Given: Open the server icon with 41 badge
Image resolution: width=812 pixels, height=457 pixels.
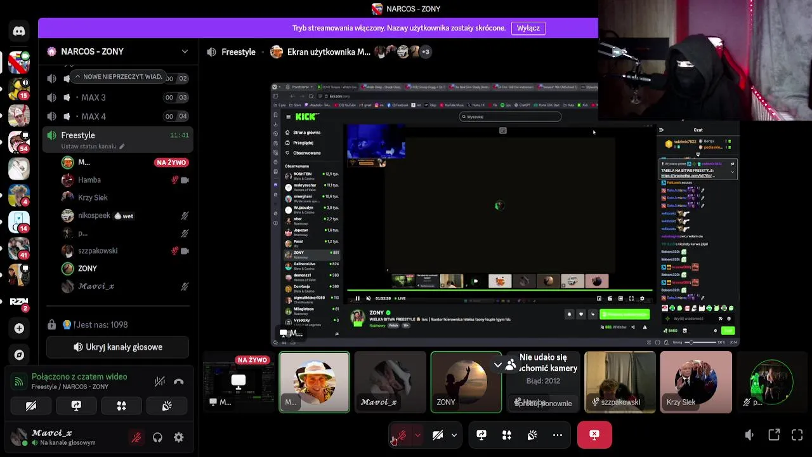Looking at the screenshot, I should click(x=19, y=248).
